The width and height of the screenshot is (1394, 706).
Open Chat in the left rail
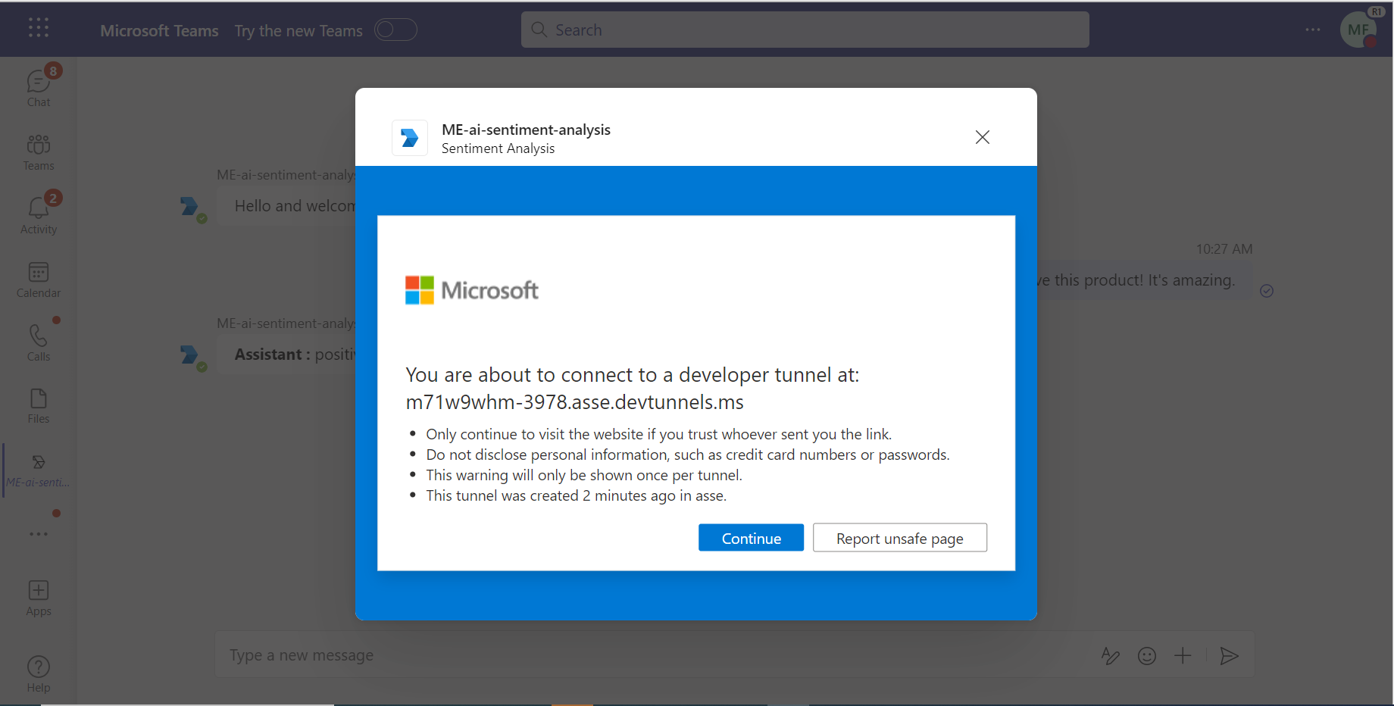[x=39, y=87]
